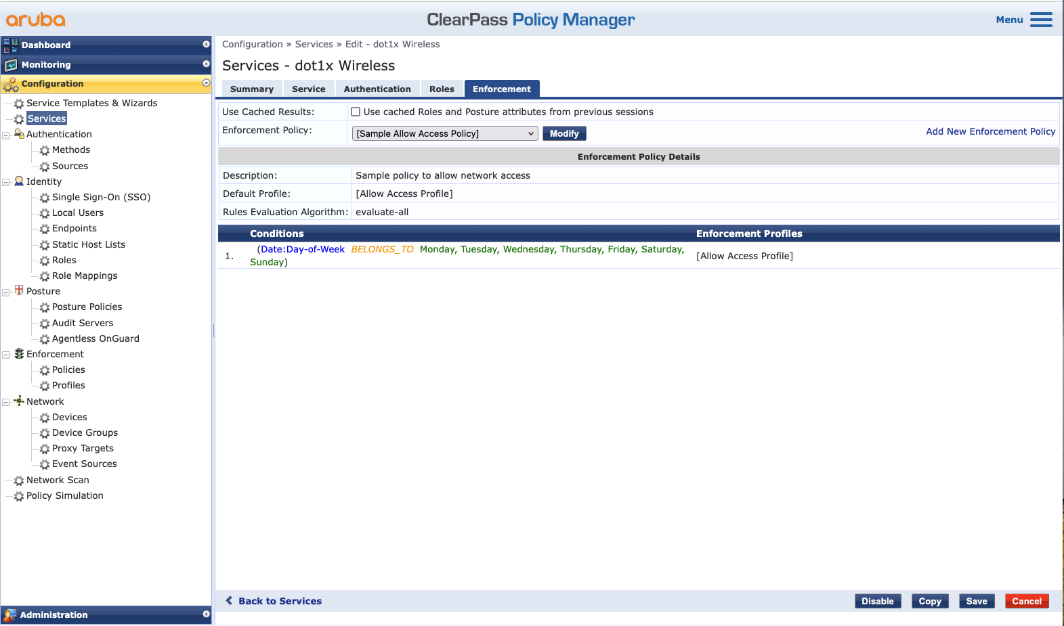Open Profiles under Enforcement
1064x626 pixels.
click(x=68, y=385)
